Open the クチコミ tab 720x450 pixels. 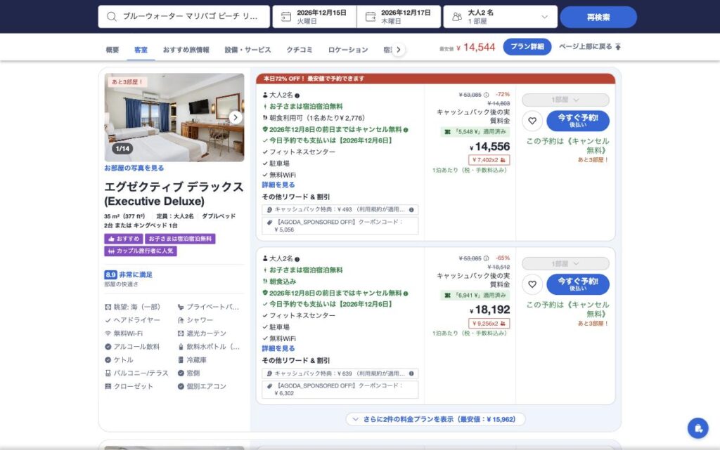click(300, 49)
